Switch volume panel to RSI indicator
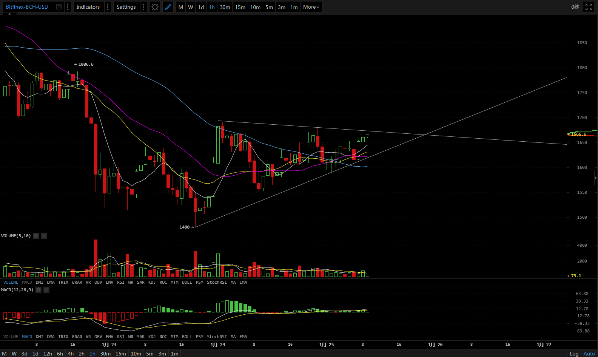 click(x=121, y=282)
